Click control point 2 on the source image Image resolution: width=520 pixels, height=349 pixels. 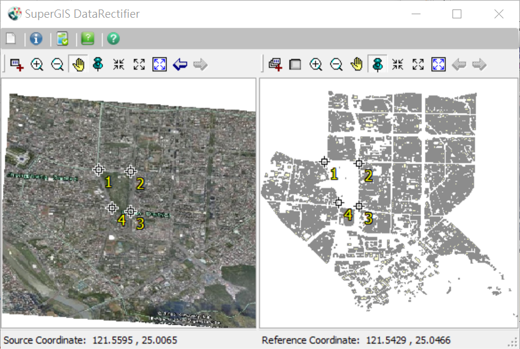(x=131, y=172)
